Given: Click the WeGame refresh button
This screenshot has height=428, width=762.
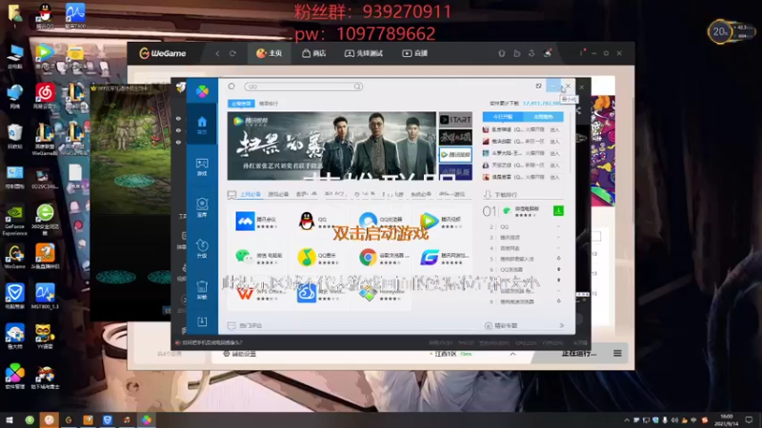Looking at the screenshot, I should tap(232, 53).
